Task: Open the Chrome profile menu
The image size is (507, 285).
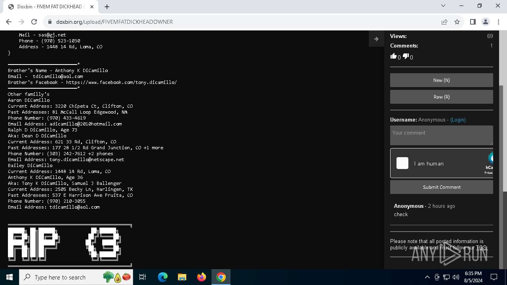Action: (x=485, y=22)
